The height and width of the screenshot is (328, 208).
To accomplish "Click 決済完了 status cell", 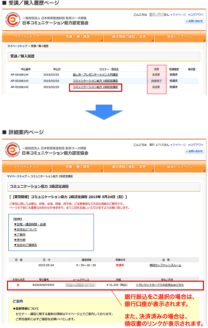I will click(x=157, y=81).
